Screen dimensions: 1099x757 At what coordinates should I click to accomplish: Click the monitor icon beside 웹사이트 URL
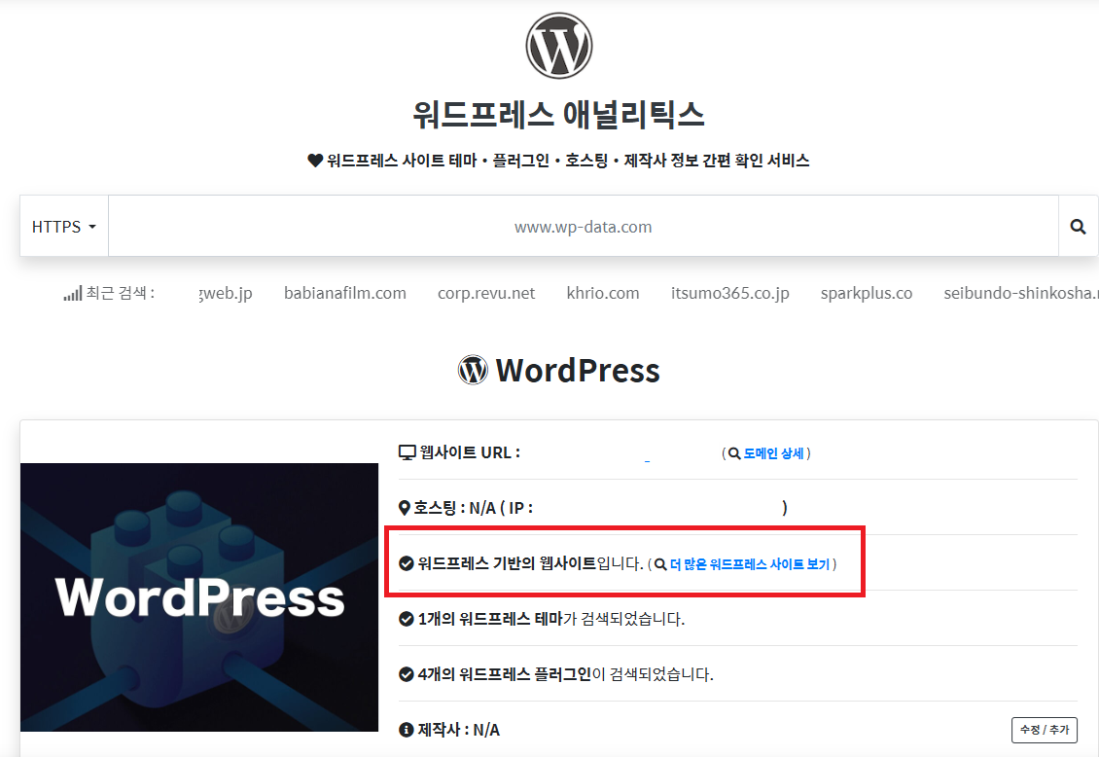coord(407,452)
